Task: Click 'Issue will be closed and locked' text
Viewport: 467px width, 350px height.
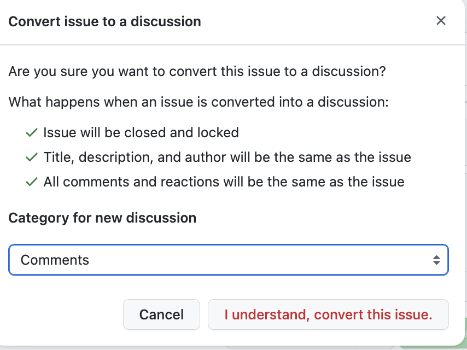Action: click(141, 132)
